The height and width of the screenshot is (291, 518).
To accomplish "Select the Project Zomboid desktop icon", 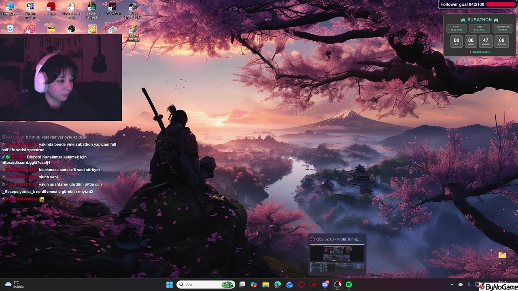I will coord(133,33).
